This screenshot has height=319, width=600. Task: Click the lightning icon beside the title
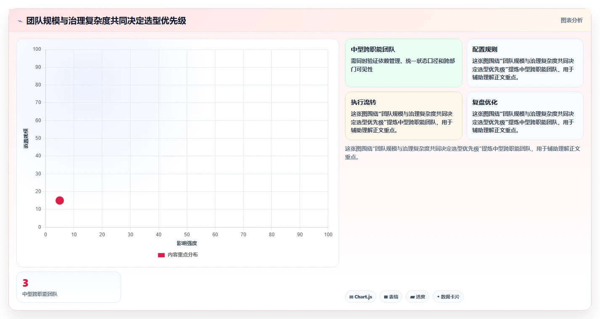pos(20,21)
